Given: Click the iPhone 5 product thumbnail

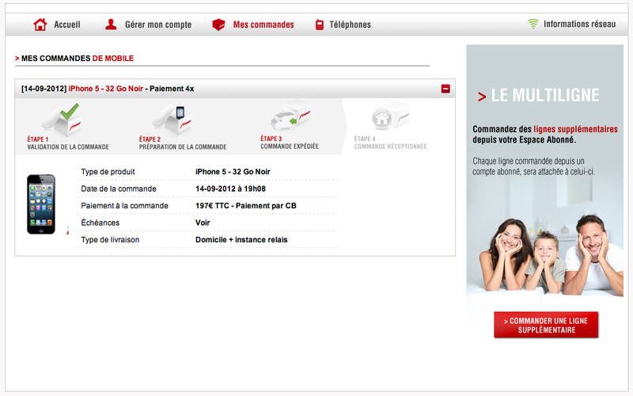Looking at the screenshot, I should coord(41,204).
